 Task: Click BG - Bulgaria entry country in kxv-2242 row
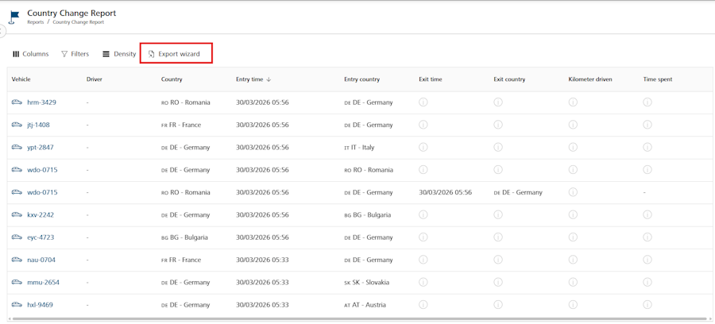point(368,214)
